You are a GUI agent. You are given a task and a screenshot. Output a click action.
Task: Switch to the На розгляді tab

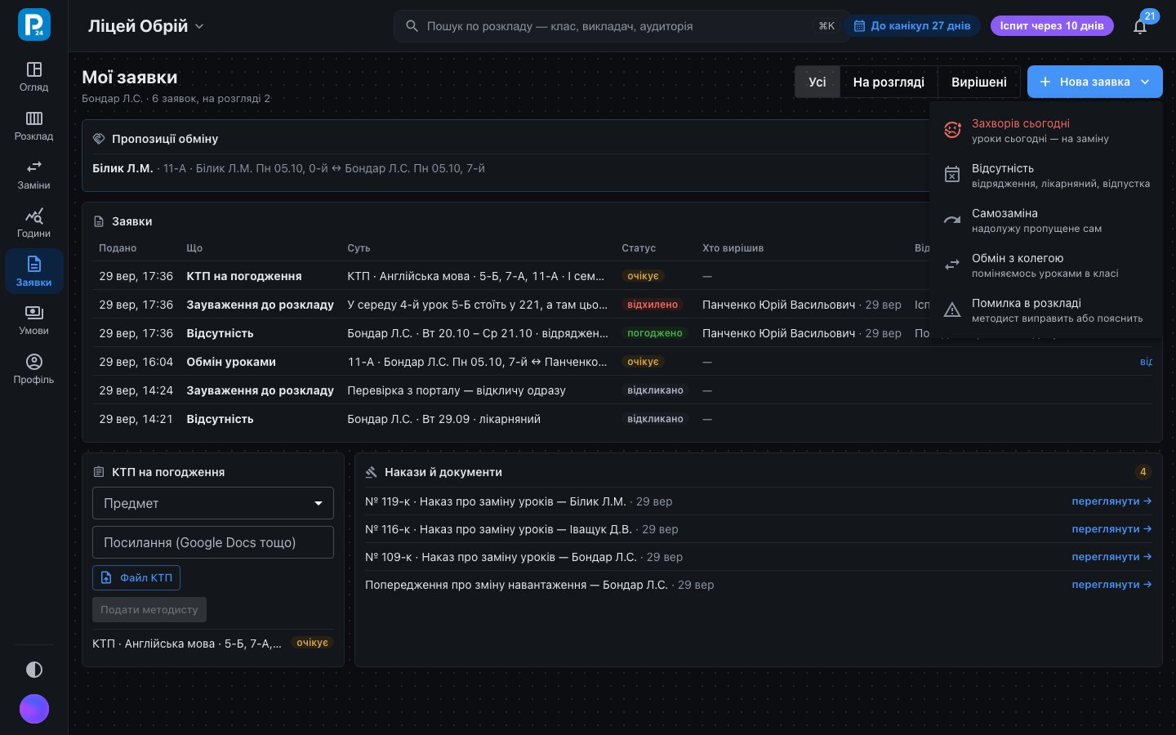click(889, 82)
